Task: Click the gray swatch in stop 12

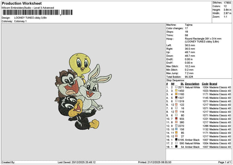Action: [x=176, y=126]
